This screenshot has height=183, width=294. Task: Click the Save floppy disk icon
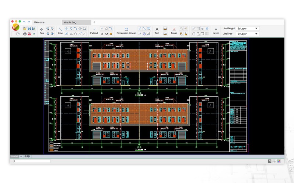coord(29,29)
